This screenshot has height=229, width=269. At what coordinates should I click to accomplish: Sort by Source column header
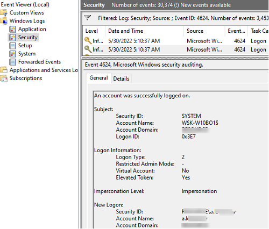pos(195,31)
